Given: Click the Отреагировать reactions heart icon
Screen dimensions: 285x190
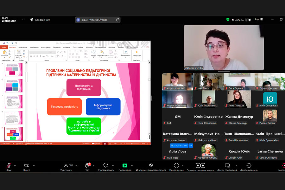Looking at the screenshot, I should [105, 166].
